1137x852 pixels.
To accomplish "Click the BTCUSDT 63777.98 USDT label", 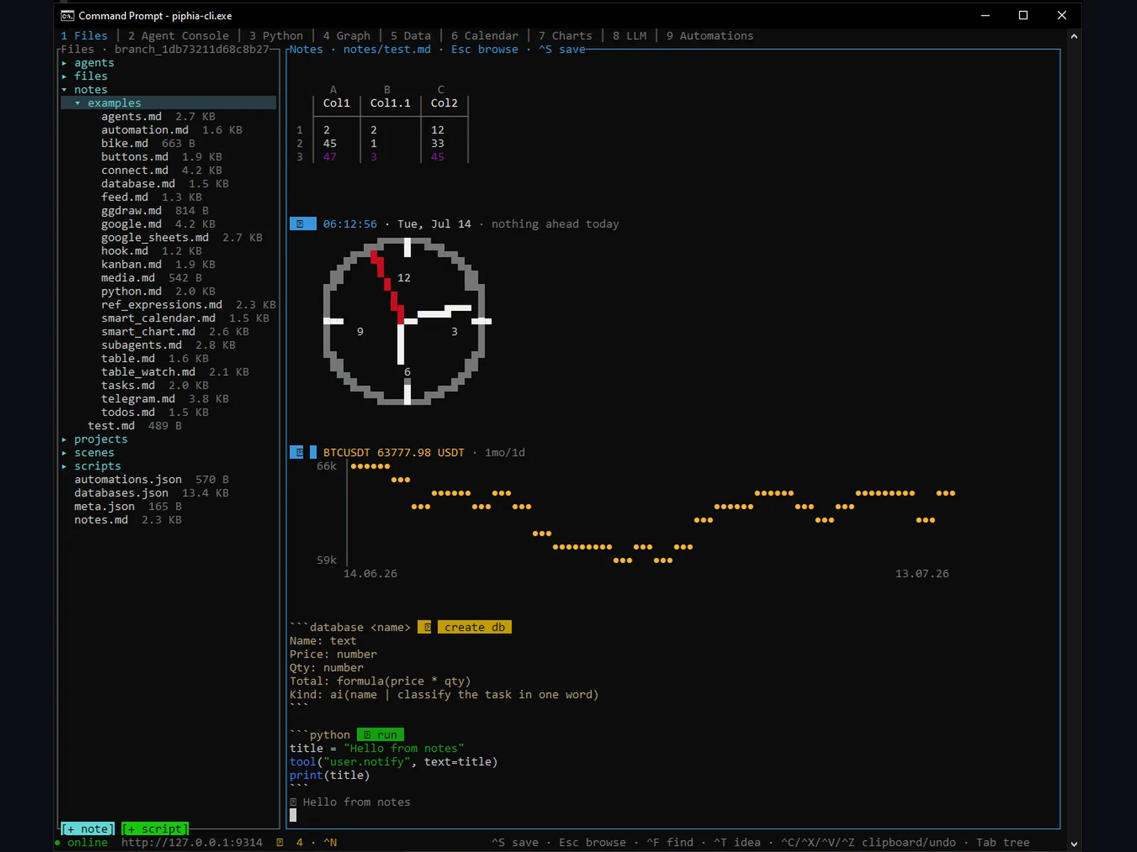I will pos(394,453).
